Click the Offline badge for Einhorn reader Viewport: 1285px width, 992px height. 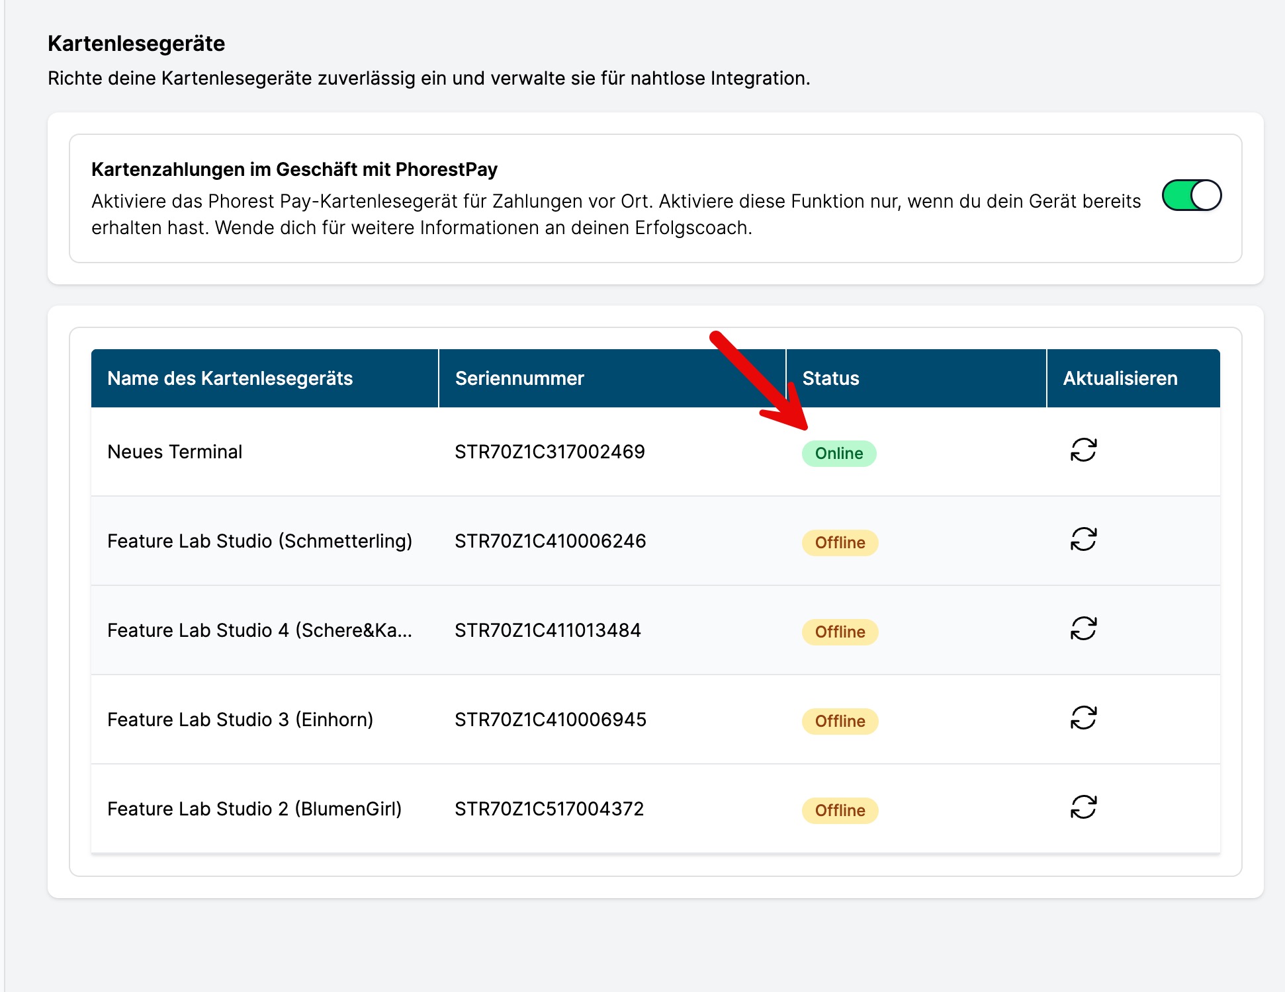(x=840, y=722)
